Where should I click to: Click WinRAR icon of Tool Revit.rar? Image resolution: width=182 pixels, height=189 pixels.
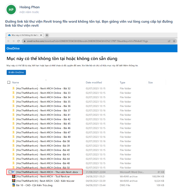(14, 176)
